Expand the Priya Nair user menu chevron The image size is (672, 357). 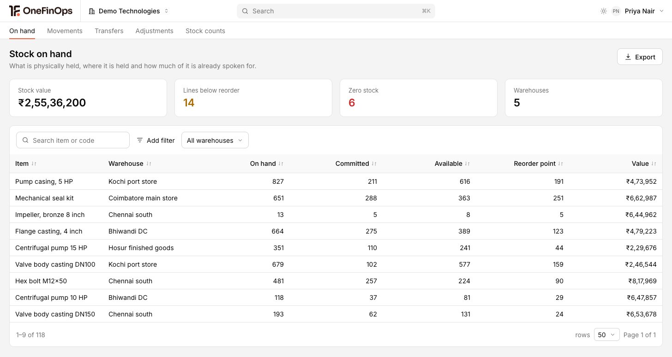[661, 11]
